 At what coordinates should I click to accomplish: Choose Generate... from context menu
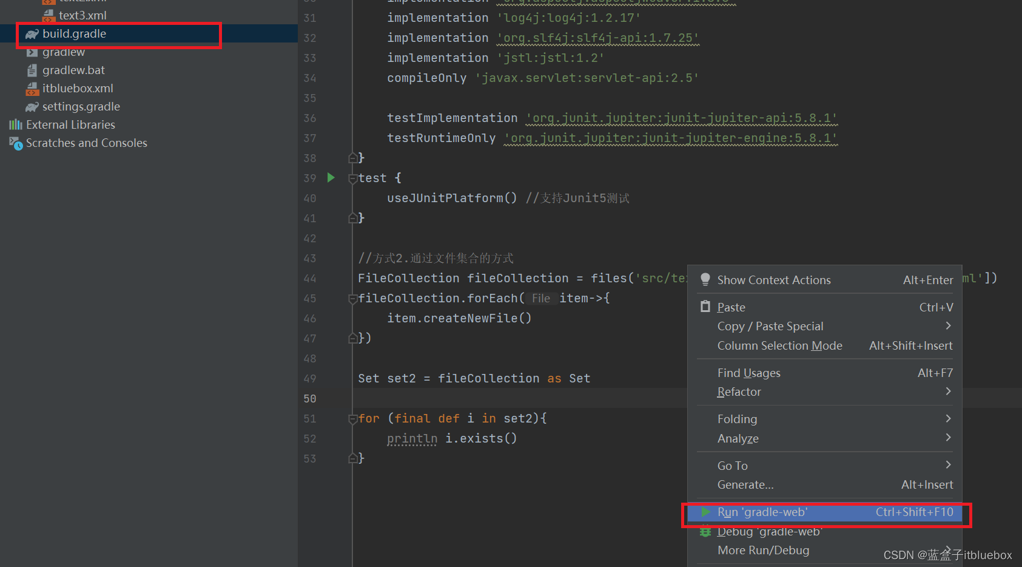pyautogui.click(x=825, y=484)
